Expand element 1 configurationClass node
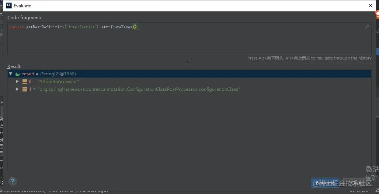Viewport: 379px width, 194px height. (17, 89)
